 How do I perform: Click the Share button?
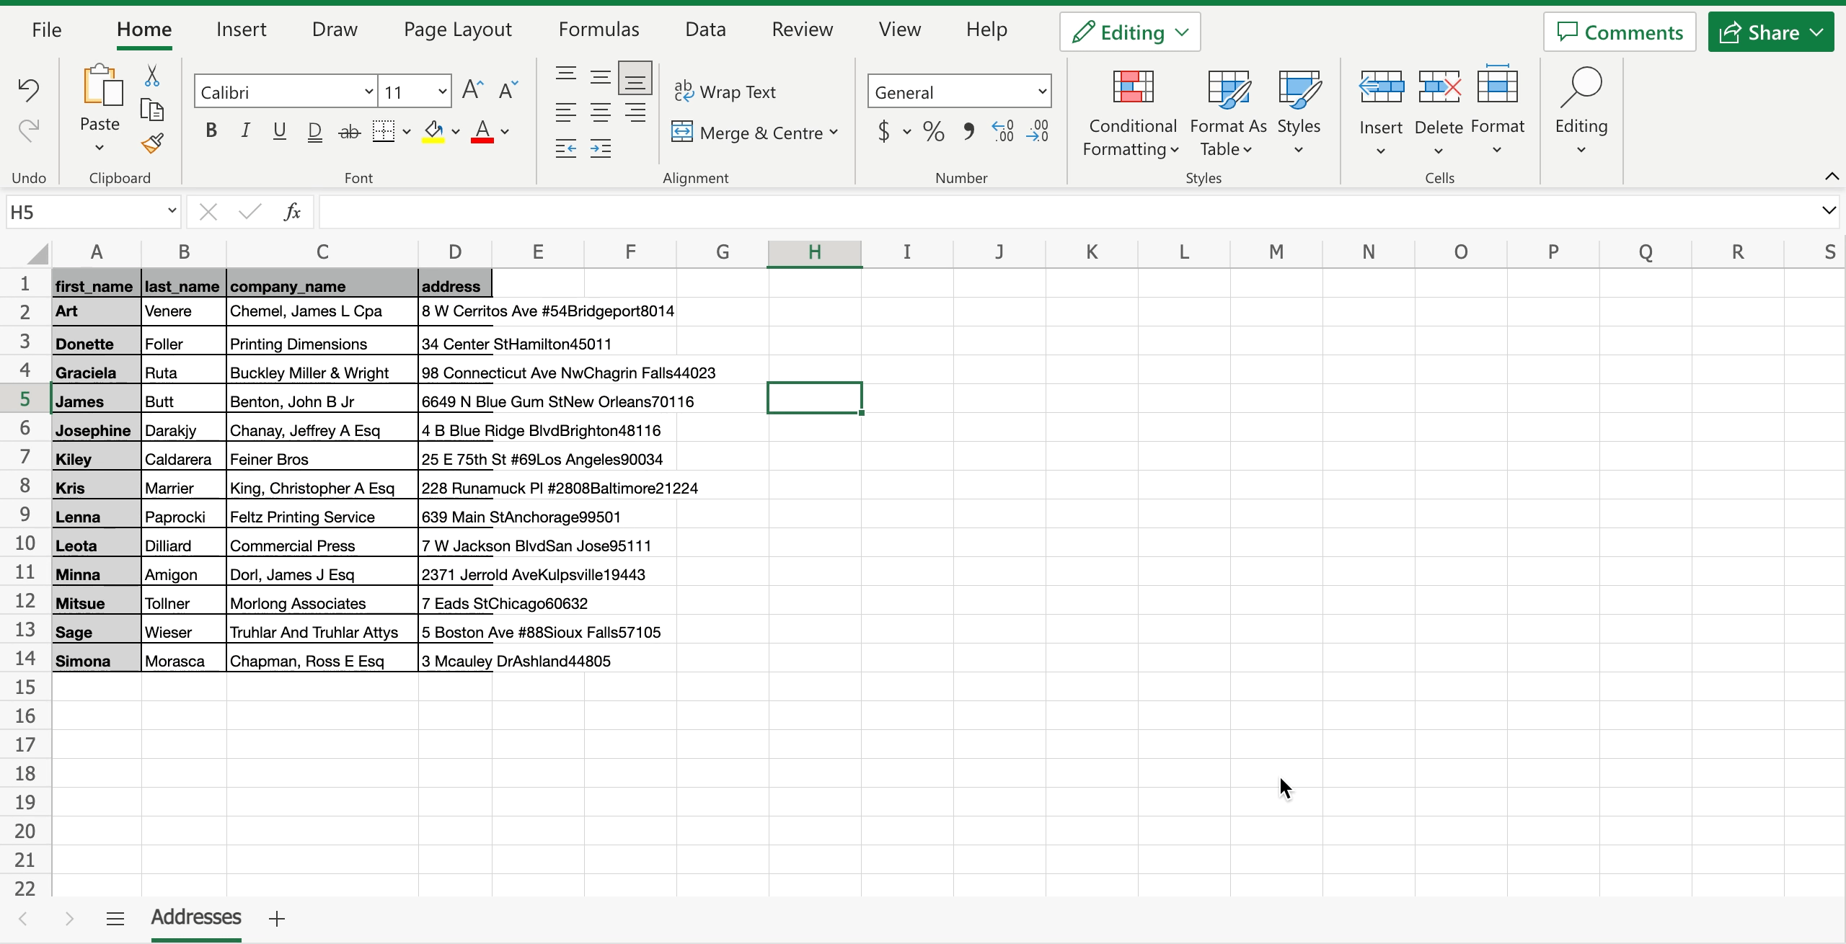pyautogui.click(x=1771, y=31)
